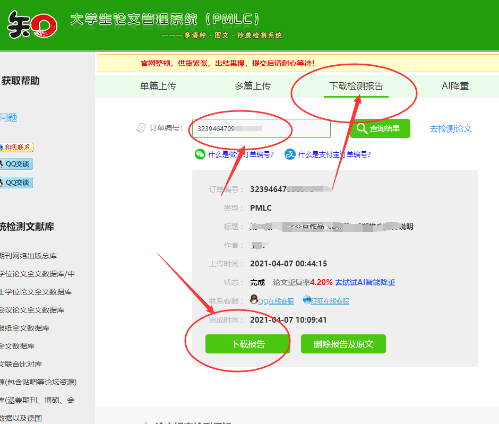Open 什么是微信订单编号 help link
This screenshot has height=424, width=499.
(x=240, y=154)
